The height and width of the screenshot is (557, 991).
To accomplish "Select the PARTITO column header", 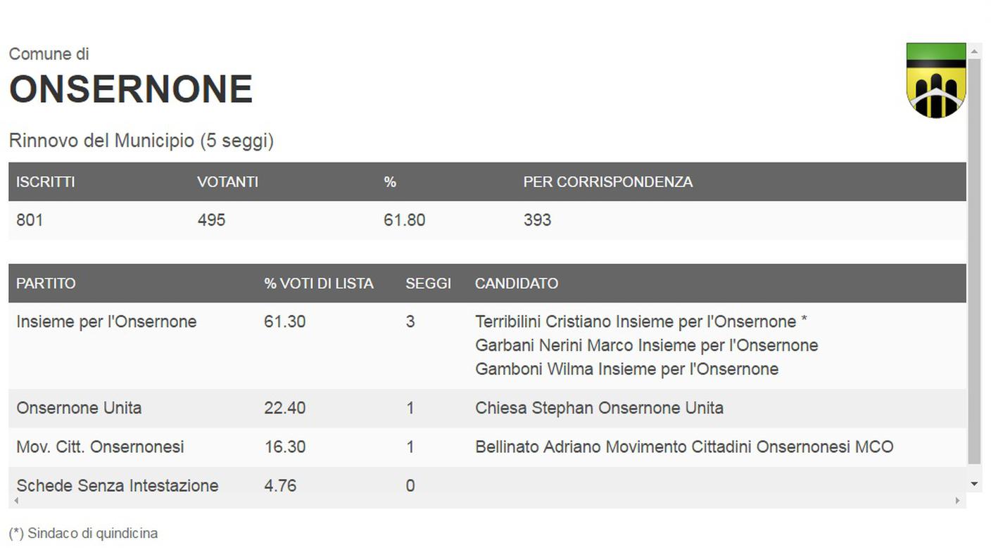I will 46,283.
